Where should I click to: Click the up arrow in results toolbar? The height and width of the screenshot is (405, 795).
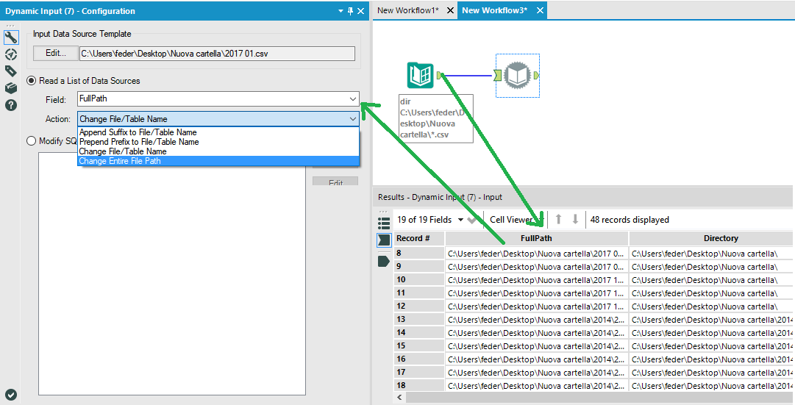[558, 219]
